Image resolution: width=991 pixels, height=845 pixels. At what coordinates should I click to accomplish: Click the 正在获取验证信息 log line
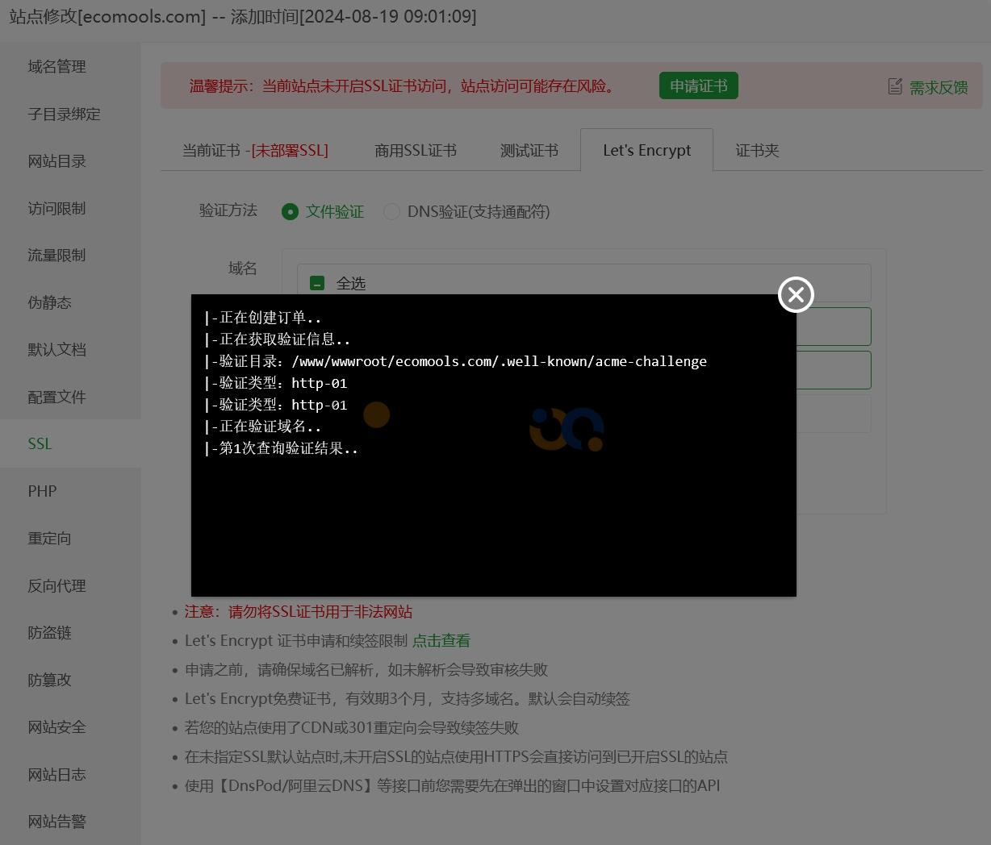[x=277, y=339]
